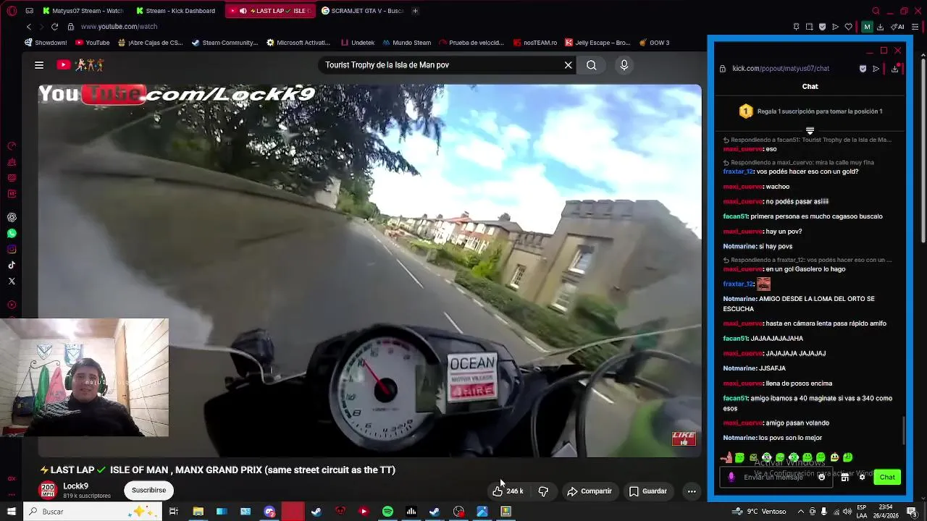Open ChatGPT in Opera sidebar

click(x=12, y=218)
